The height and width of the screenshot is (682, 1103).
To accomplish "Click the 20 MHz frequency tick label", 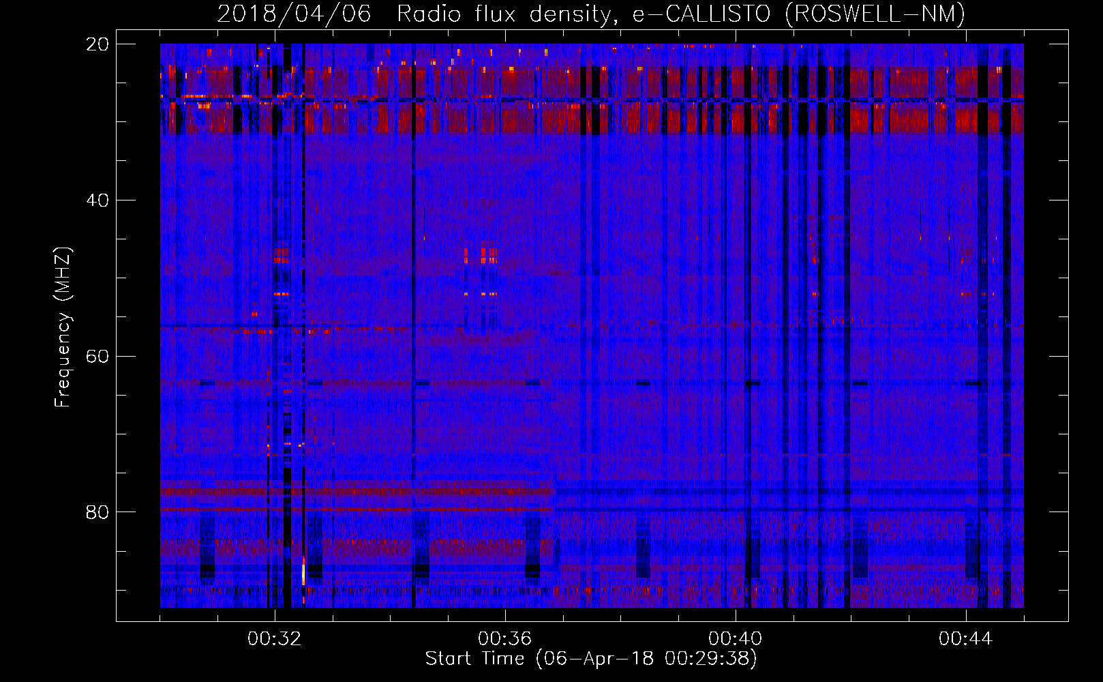I will pyautogui.click(x=97, y=44).
